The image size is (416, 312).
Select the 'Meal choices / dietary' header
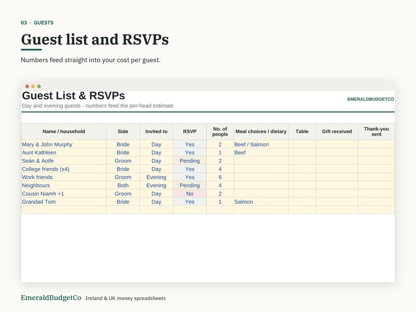pyautogui.click(x=261, y=131)
